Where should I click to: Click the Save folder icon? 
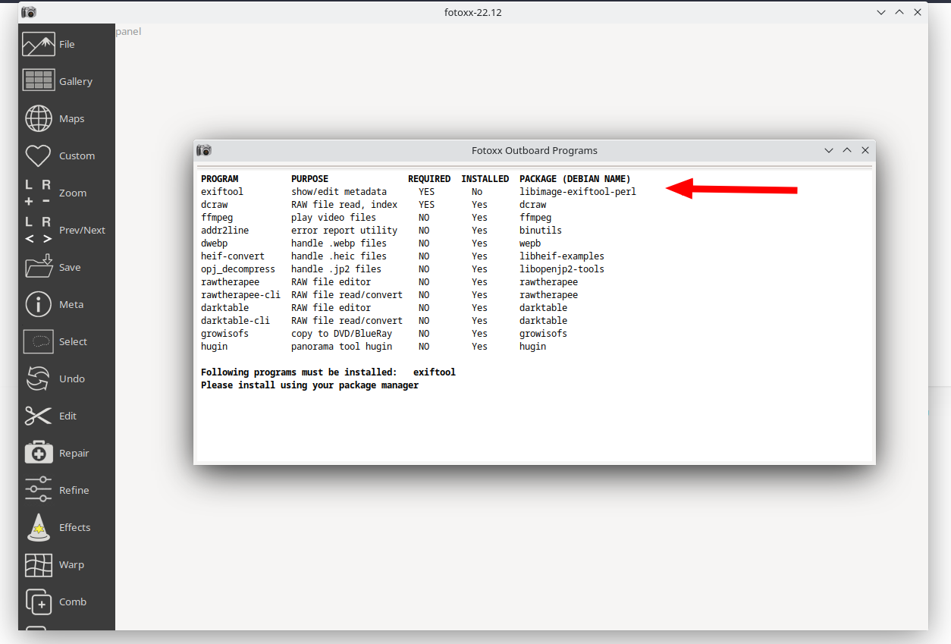pyautogui.click(x=38, y=267)
